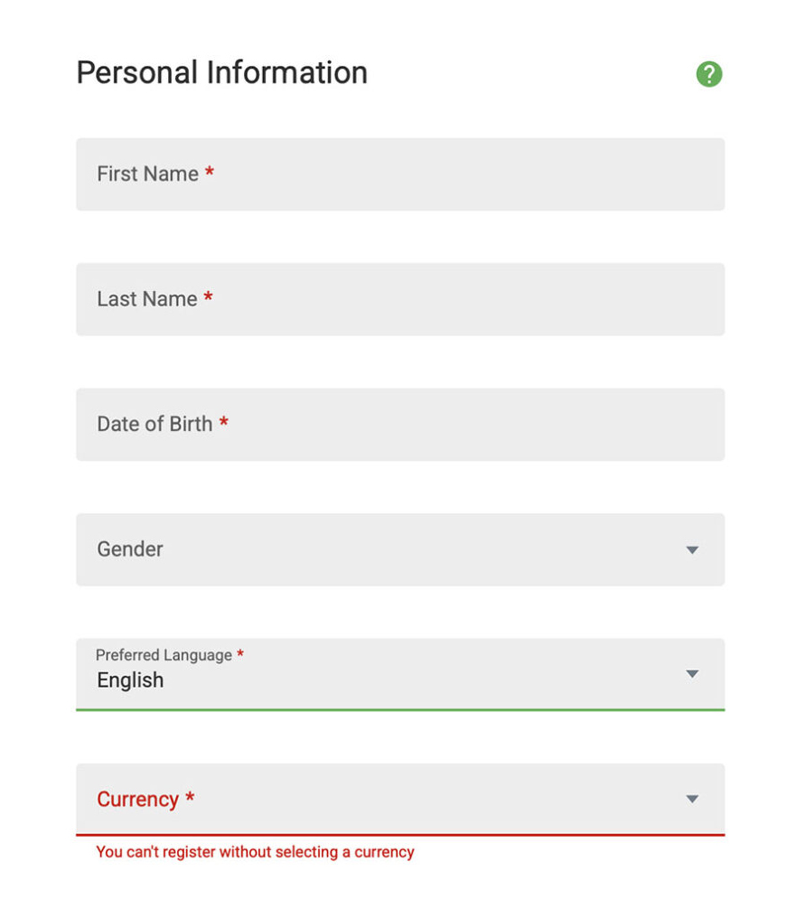Click the Last Name label text
The image size is (796, 918).
(x=147, y=298)
